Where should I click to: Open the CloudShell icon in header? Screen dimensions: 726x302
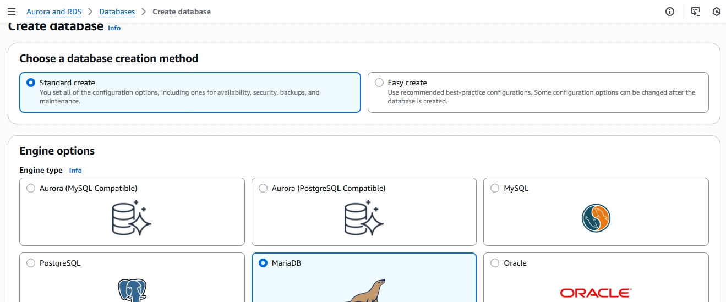point(696,12)
